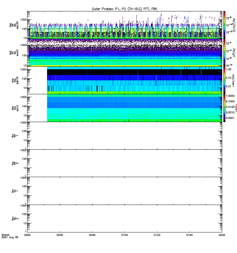Click the empty thc fff 1 panel
The image size is (237, 253).
125,136
